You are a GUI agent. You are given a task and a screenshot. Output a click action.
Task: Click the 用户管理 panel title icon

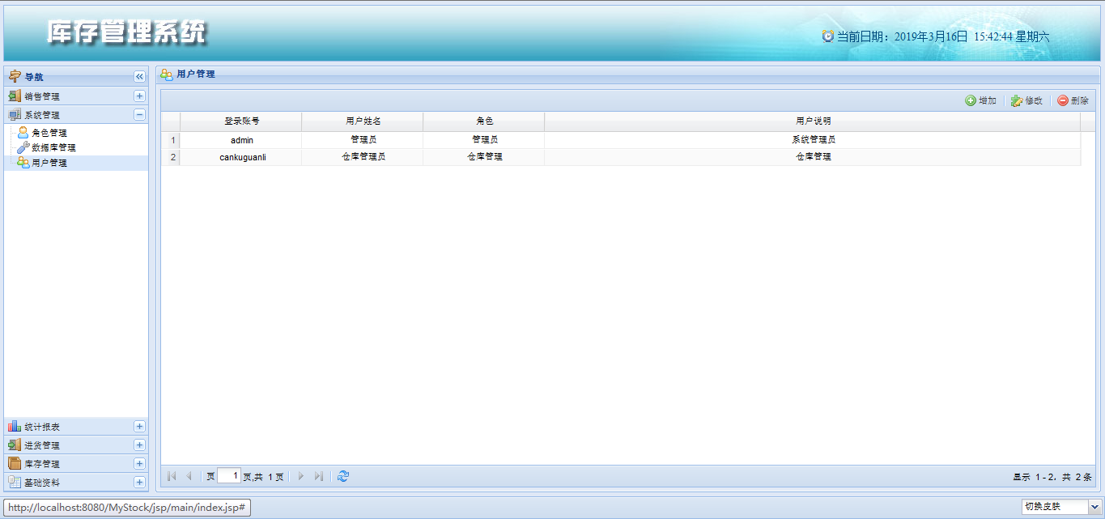point(167,74)
